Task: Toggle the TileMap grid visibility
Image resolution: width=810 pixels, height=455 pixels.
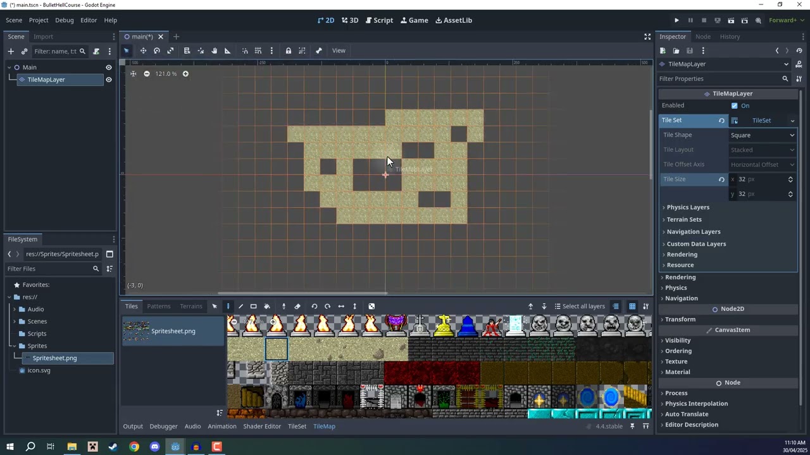Action: click(x=632, y=306)
